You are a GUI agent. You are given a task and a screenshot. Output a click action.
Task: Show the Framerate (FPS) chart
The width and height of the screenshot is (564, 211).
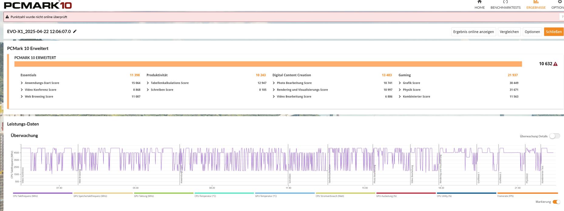[x=528, y=194]
